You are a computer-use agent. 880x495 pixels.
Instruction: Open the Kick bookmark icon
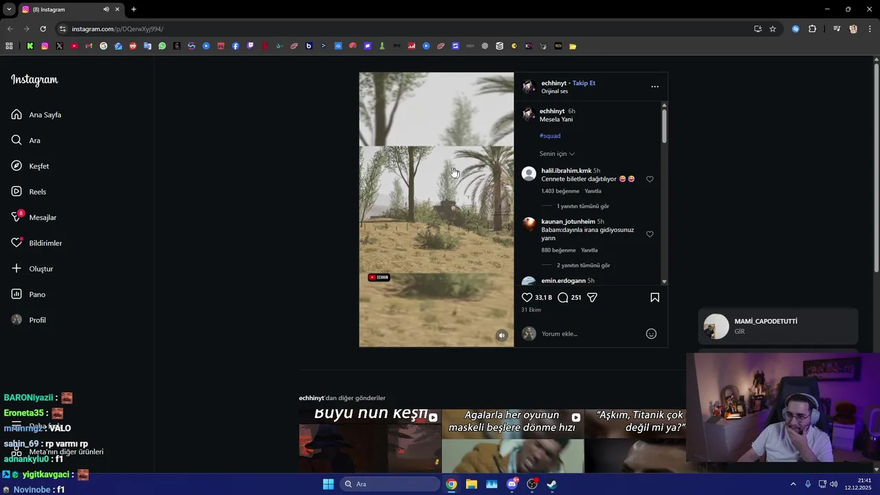30,46
